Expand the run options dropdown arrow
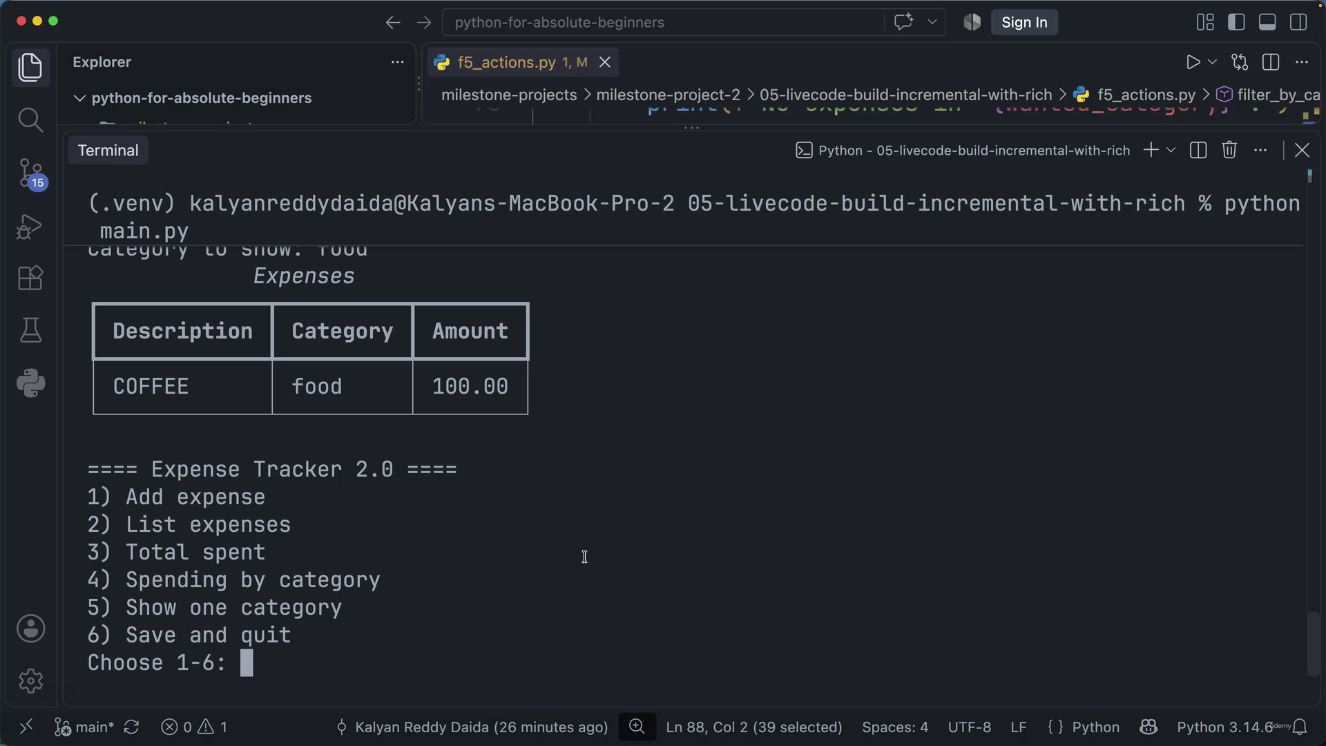Viewport: 1326px width, 746px height. tap(1212, 62)
